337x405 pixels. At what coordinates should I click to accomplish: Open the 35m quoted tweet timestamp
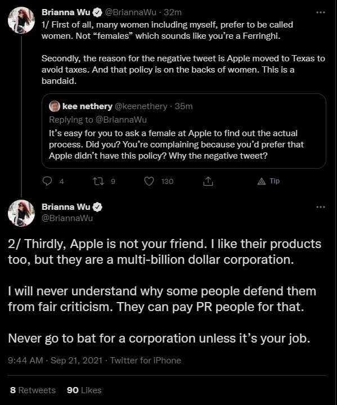click(183, 106)
